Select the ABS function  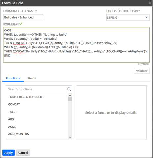(11, 119)
